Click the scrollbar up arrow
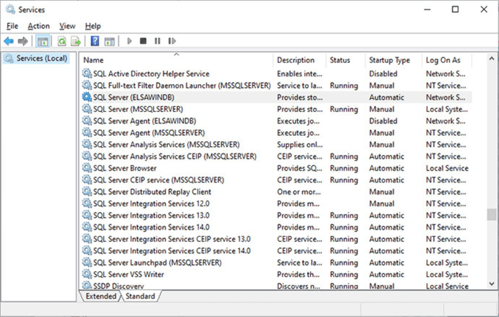This screenshot has height=317, width=499. pyautogui.click(x=491, y=59)
